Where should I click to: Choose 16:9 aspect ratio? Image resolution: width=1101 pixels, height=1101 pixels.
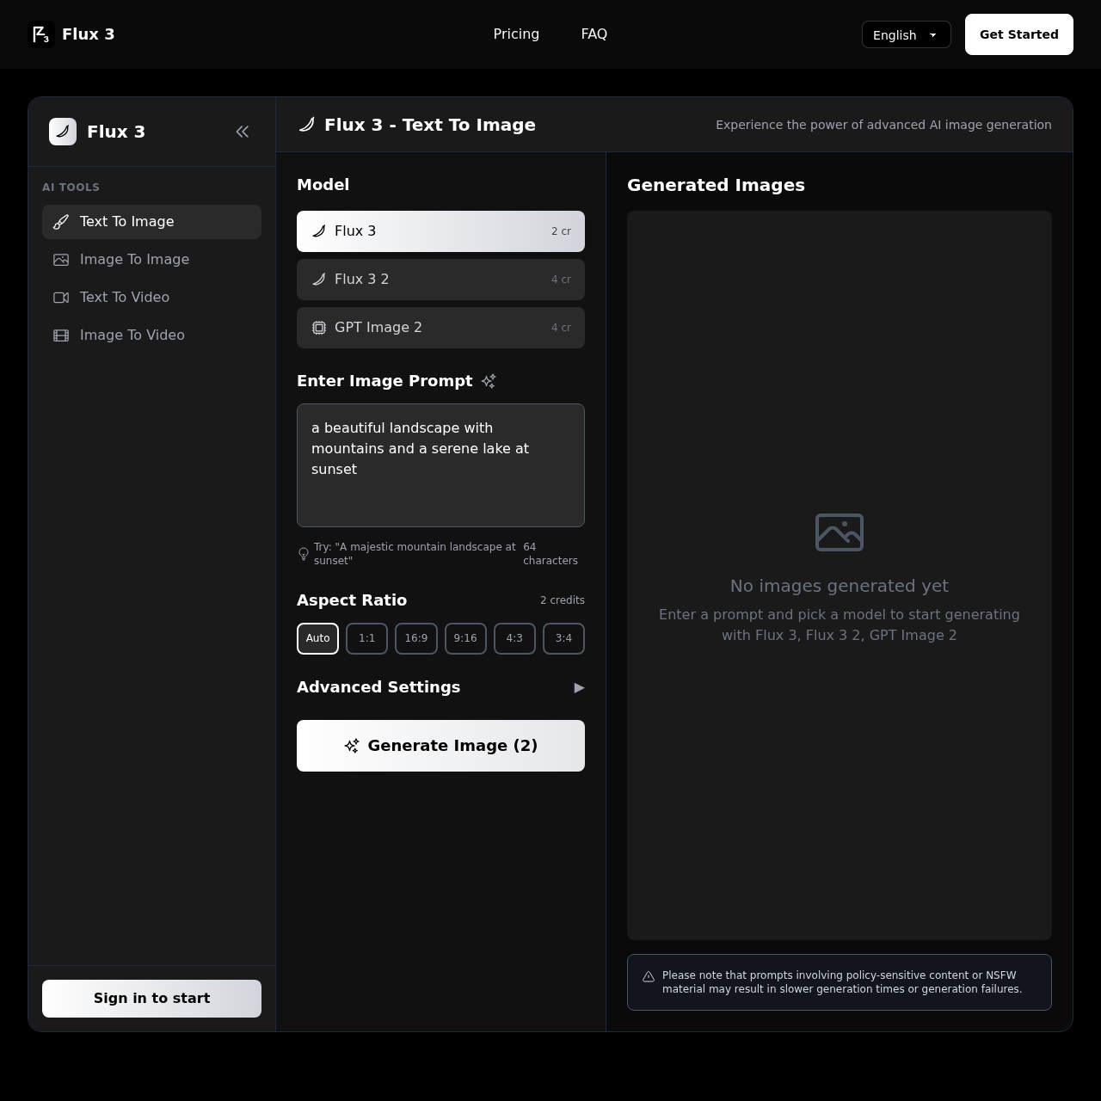tap(416, 638)
